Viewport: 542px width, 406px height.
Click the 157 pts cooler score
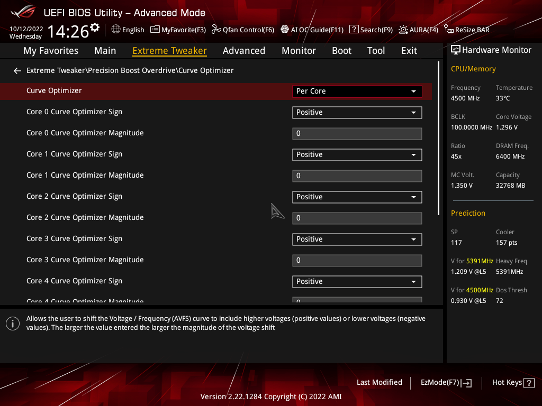507,243
